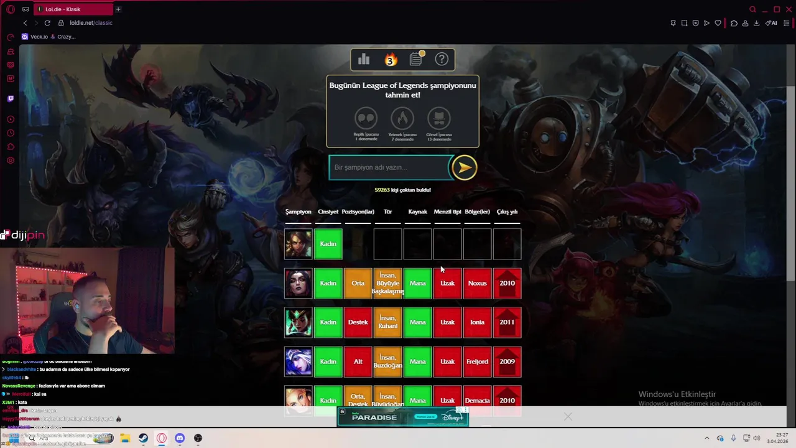Viewport: 796px width, 448px height.
Task: Click the Demacia region cell
Action: point(477,399)
